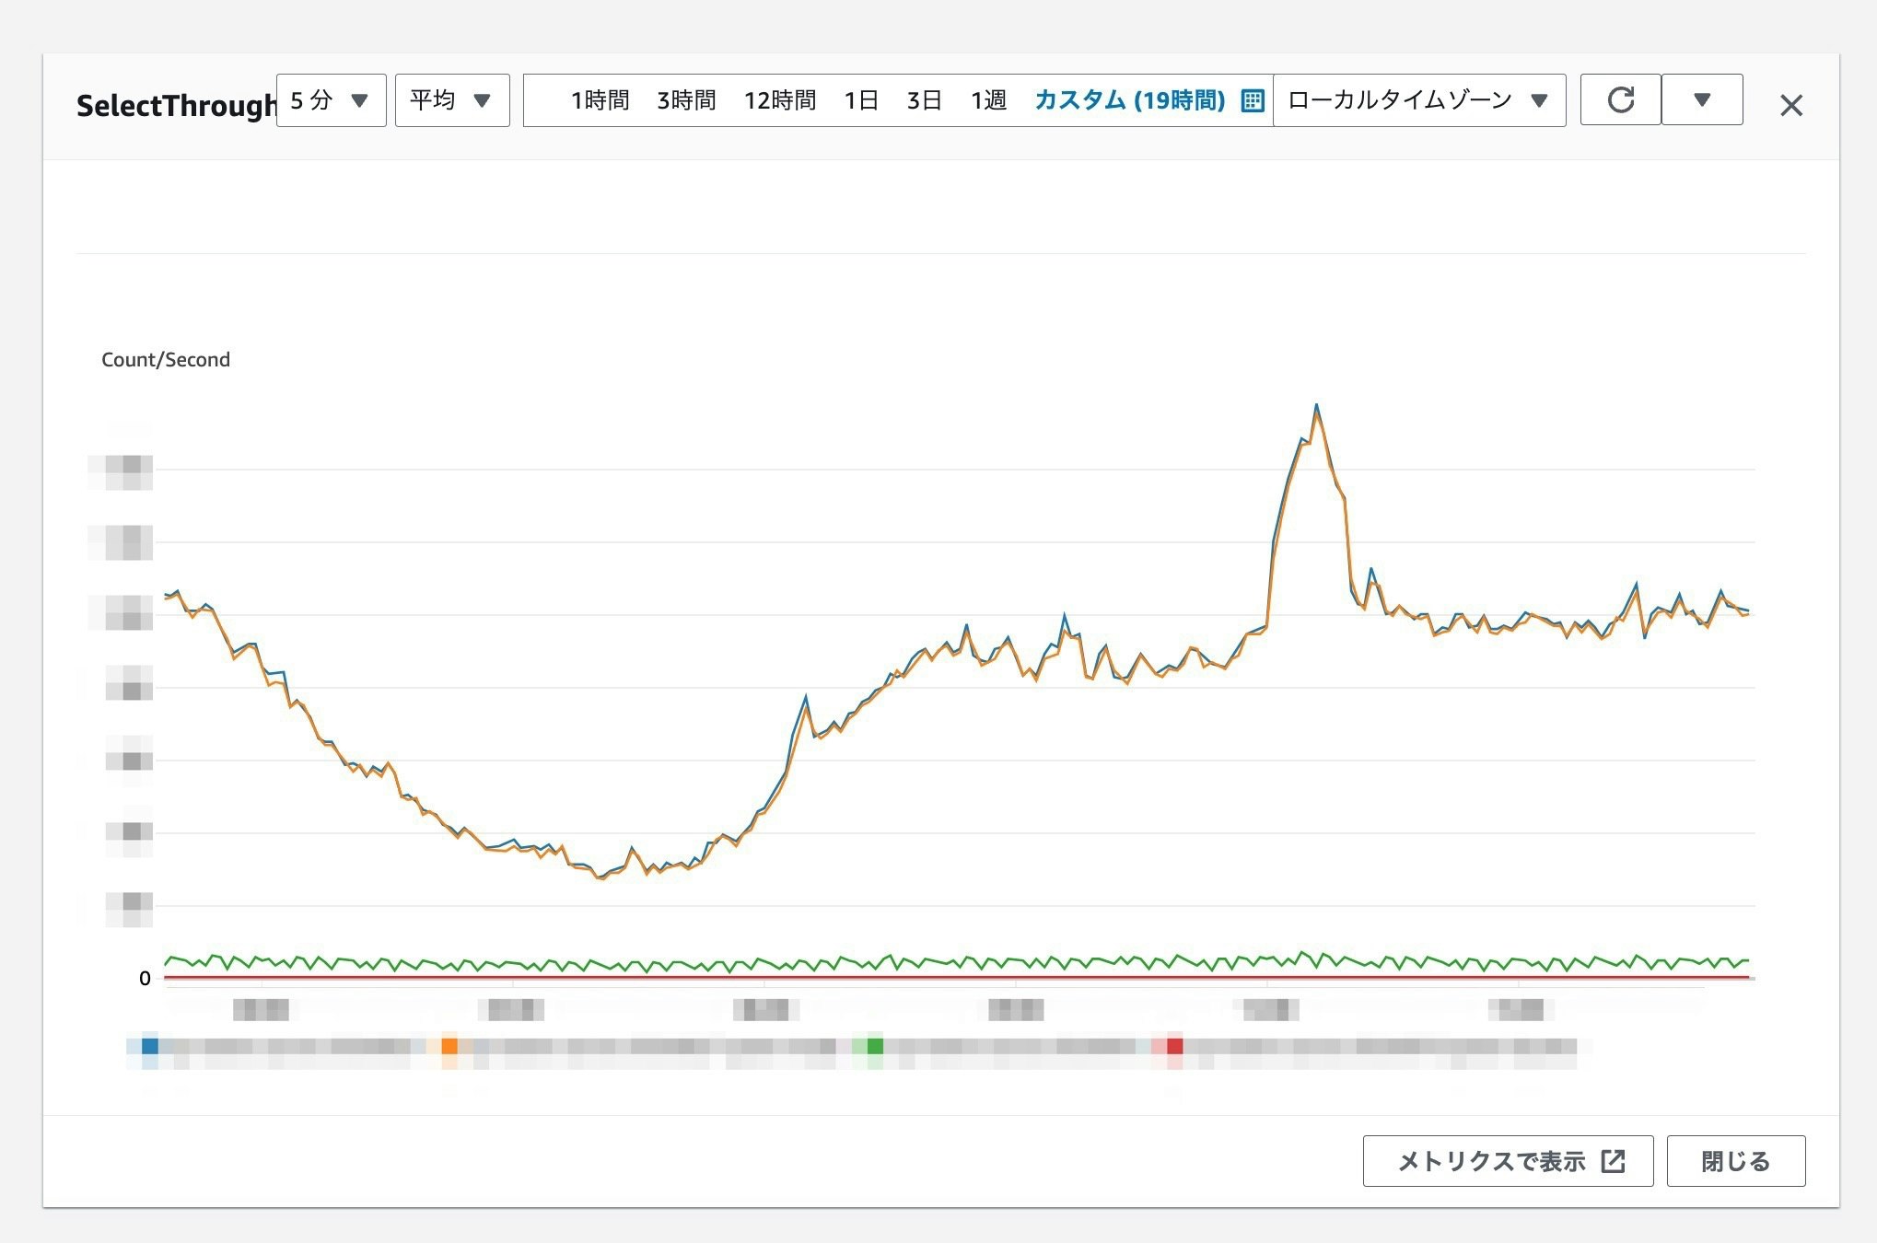Screen dimensions: 1877x1243
Task: Choose the 1日 time range
Action: pos(860,99)
